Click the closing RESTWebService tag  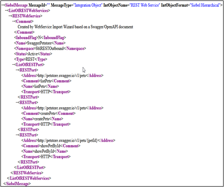[x=27, y=173]
